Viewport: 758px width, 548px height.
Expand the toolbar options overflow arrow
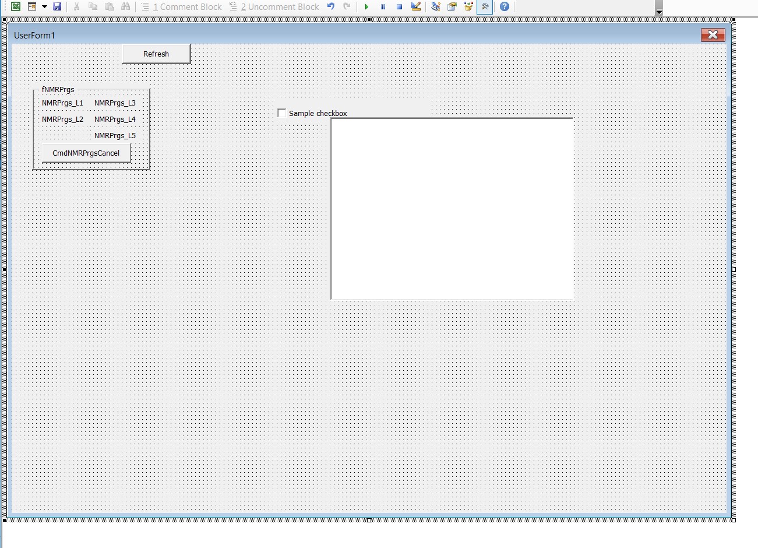[659, 12]
